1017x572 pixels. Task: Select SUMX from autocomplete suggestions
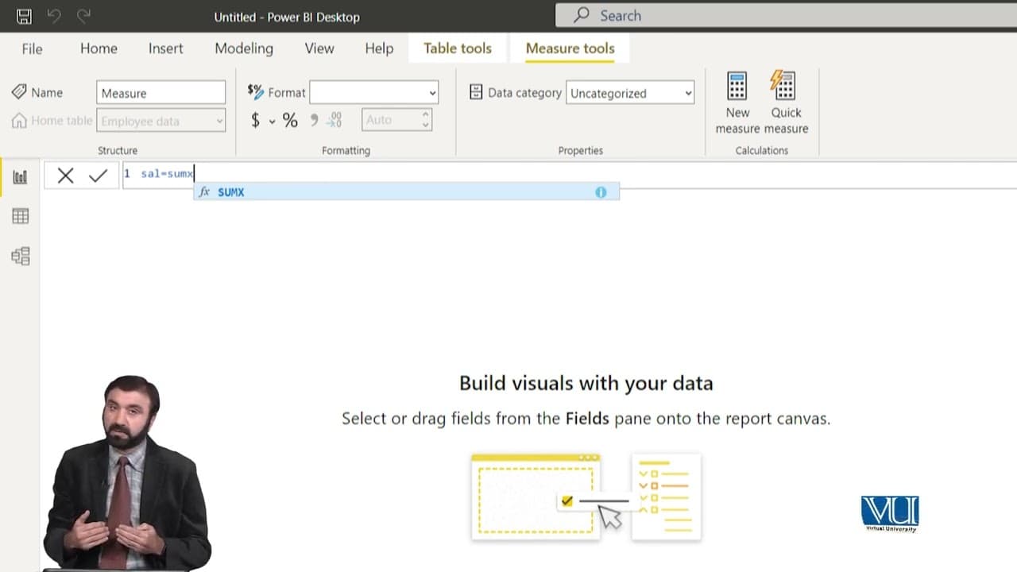[406, 192]
